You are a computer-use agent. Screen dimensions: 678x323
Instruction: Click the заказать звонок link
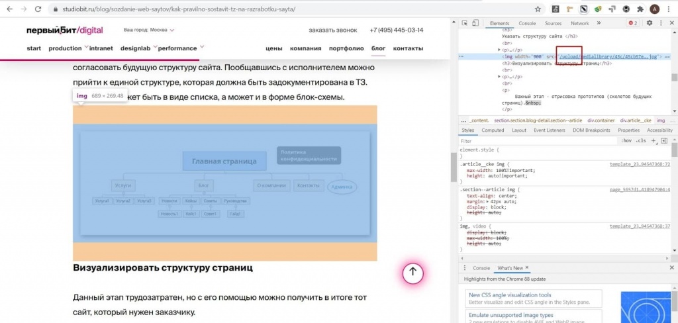pyautogui.click(x=332, y=30)
